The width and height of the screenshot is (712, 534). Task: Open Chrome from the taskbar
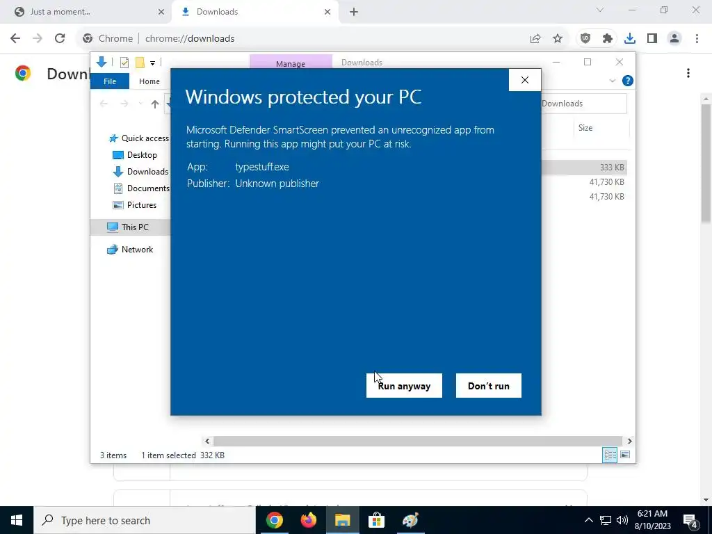[274, 520]
